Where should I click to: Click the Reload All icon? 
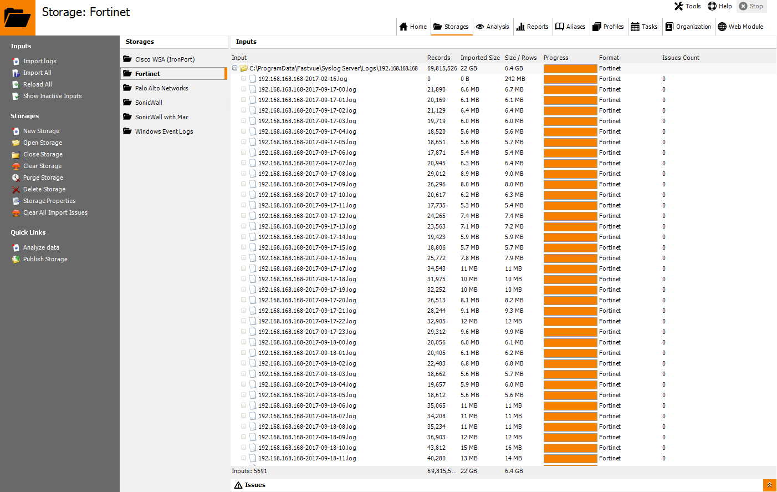[x=16, y=84]
